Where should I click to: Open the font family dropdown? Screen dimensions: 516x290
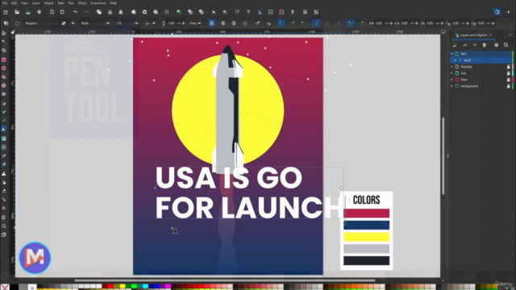pos(73,23)
